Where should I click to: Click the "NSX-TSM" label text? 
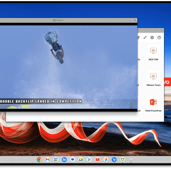pyautogui.click(x=153, y=59)
